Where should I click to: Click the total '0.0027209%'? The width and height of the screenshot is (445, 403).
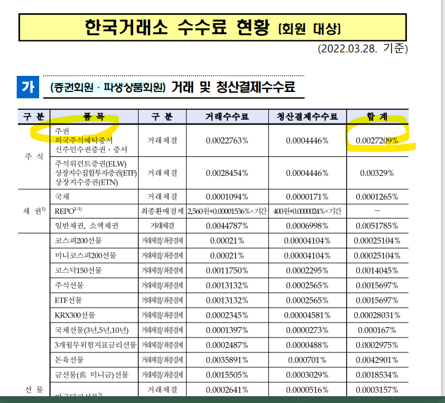pyautogui.click(x=377, y=141)
